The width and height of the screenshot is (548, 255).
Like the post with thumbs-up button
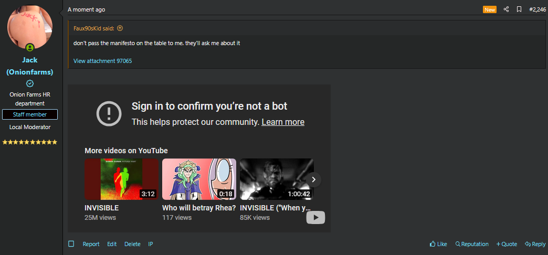tap(438, 244)
